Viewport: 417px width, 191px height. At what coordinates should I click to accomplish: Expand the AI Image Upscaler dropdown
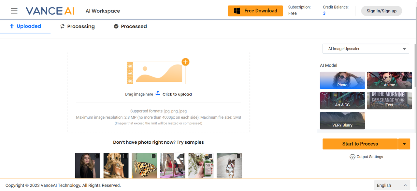point(366,49)
